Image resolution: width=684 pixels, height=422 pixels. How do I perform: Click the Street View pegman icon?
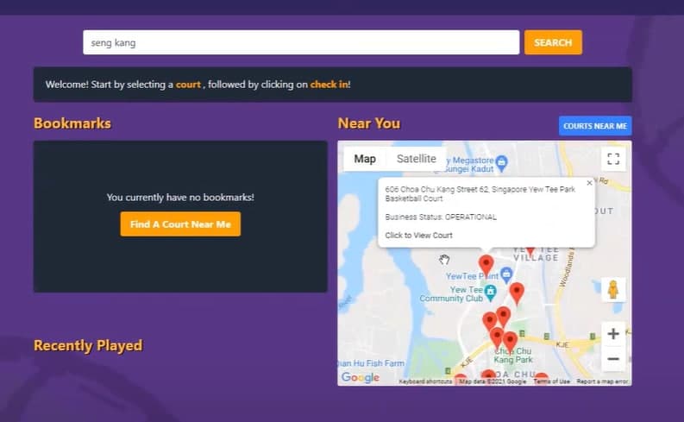pyautogui.click(x=613, y=289)
